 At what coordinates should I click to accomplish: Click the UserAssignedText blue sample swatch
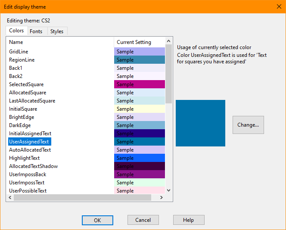pyautogui.click(x=140, y=142)
